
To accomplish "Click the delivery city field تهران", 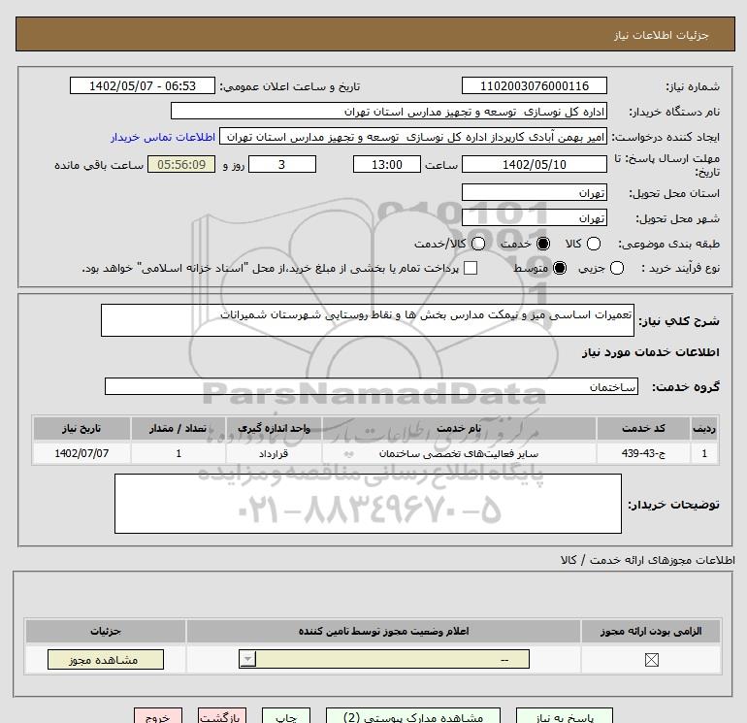I will [534, 217].
